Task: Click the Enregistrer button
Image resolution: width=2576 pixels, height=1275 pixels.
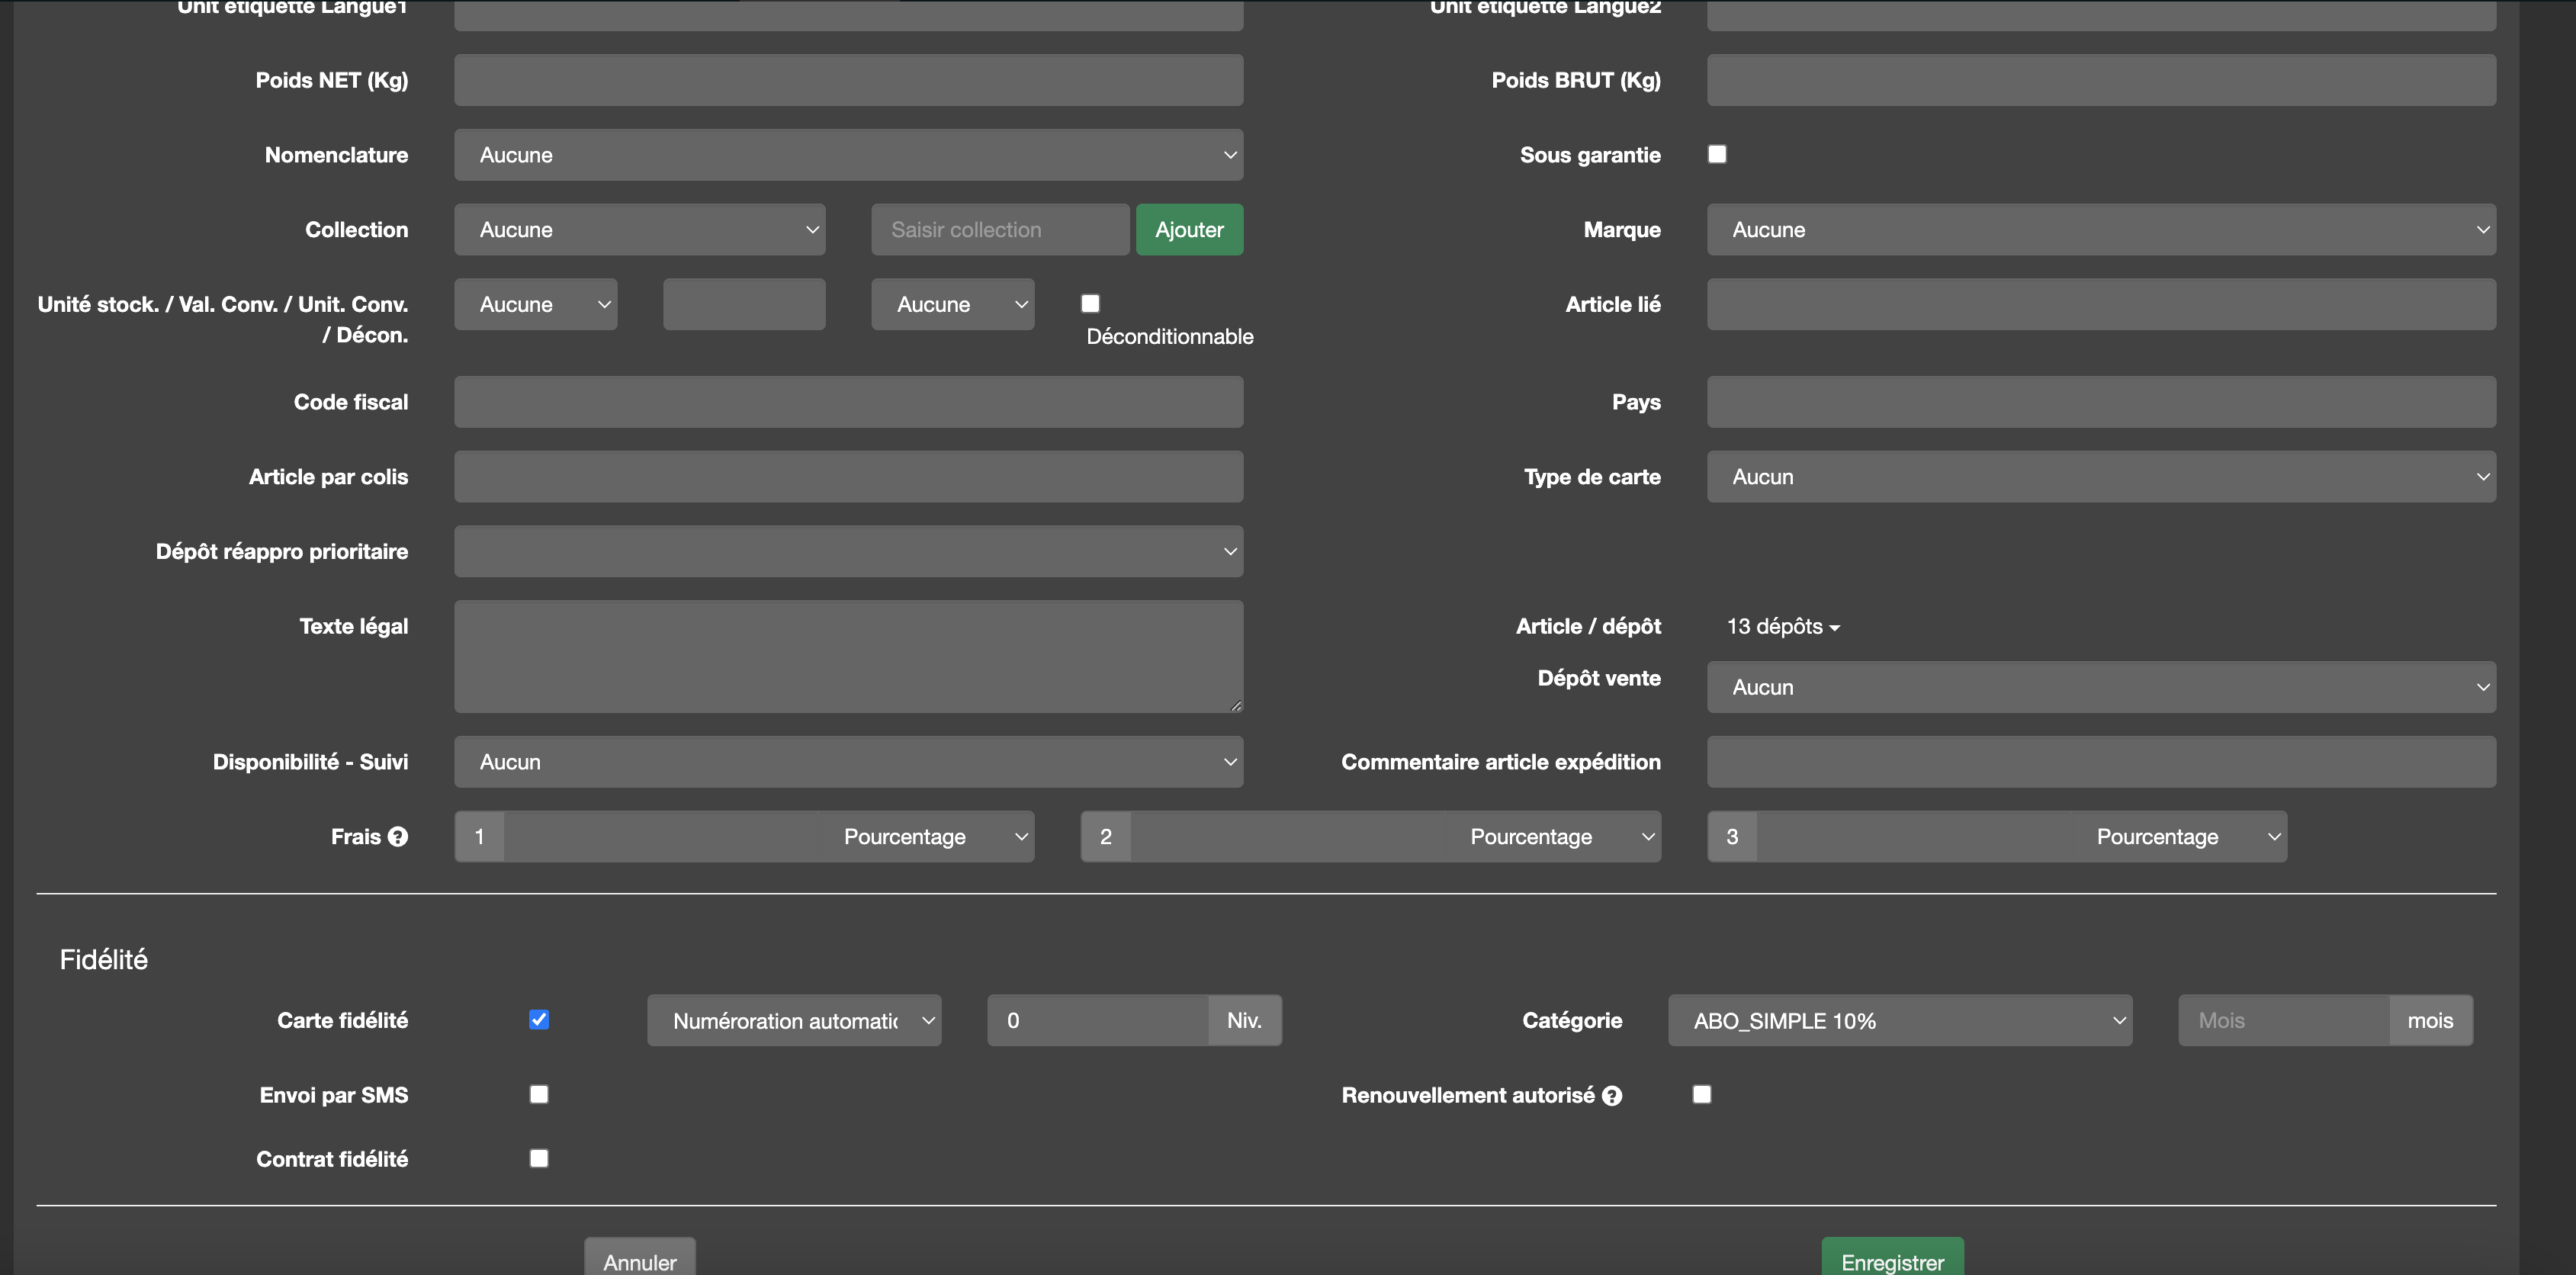Action: coord(1892,1257)
